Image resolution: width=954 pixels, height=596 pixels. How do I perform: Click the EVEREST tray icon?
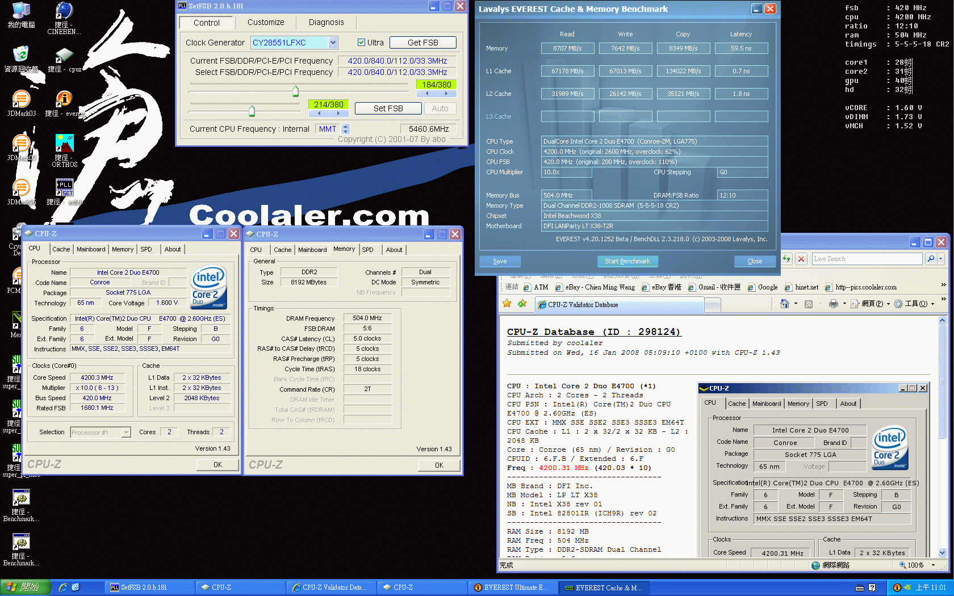[x=897, y=587]
